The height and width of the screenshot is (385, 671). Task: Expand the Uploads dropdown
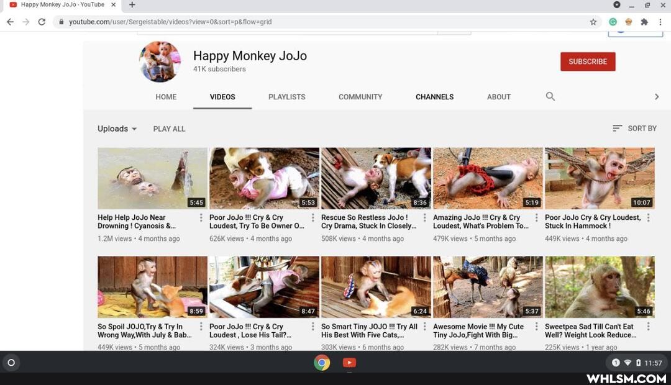[x=117, y=129]
